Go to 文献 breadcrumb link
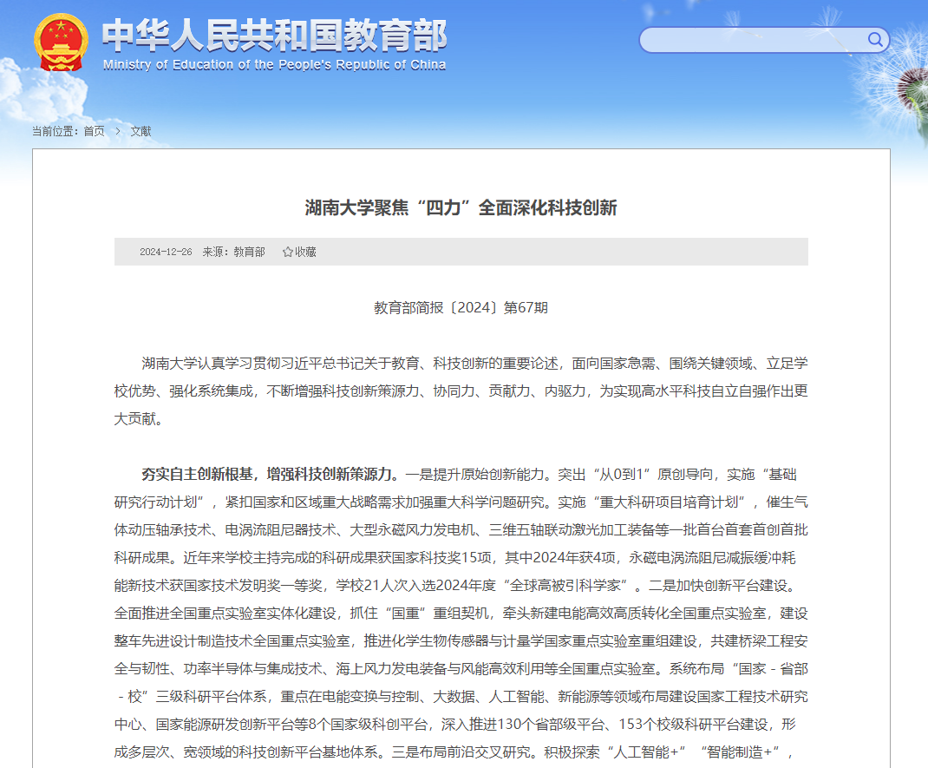Viewport: 928px width, 768px height. [141, 132]
